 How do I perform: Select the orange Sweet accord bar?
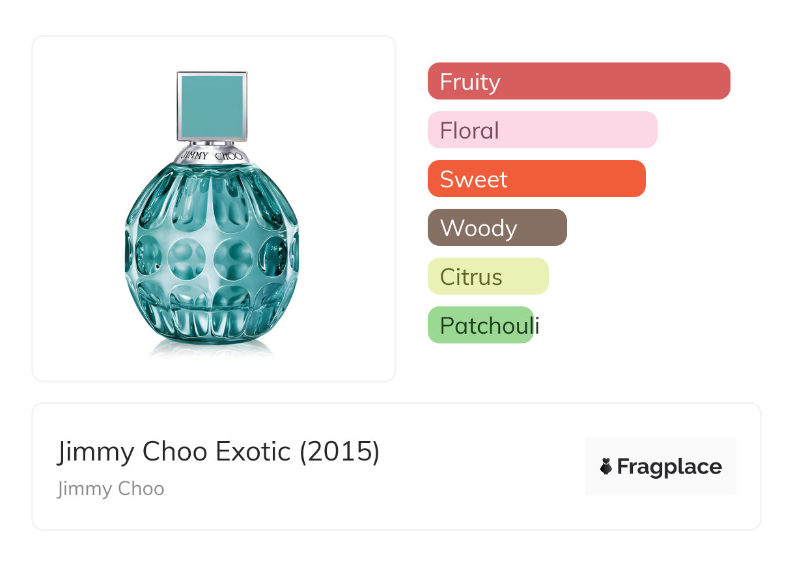(536, 179)
